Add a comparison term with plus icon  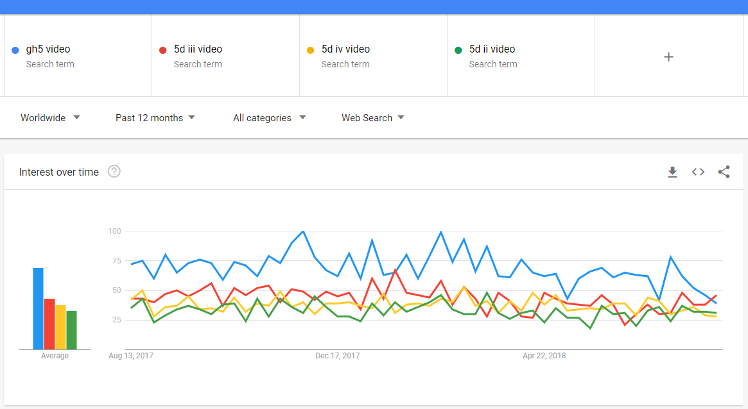pos(668,56)
